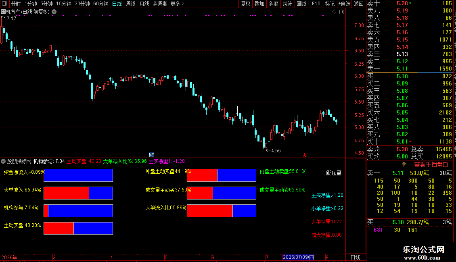Click the purple 681 order value
456x262 pixels.
tap(378, 230)
